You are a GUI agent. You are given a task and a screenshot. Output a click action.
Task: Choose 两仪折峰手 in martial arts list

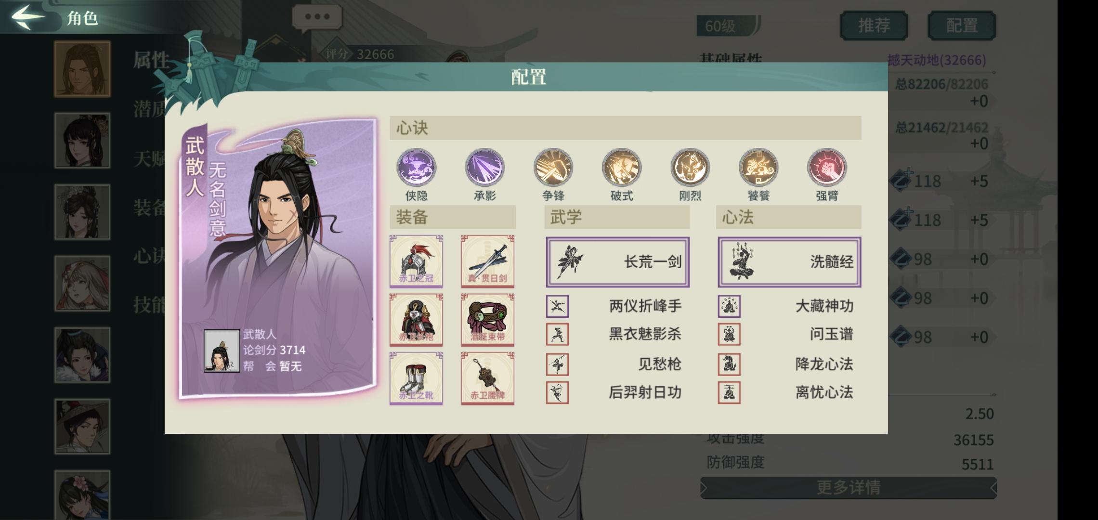pos(617,306)
